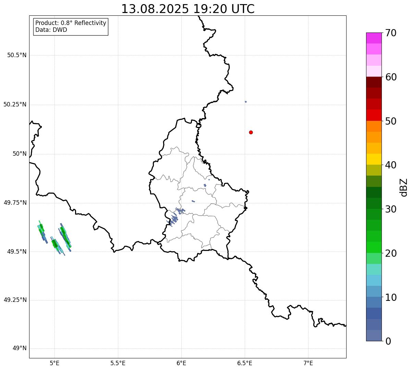
Task: Click the 50.25°N latitude label
Action: [x=15, y=104]
